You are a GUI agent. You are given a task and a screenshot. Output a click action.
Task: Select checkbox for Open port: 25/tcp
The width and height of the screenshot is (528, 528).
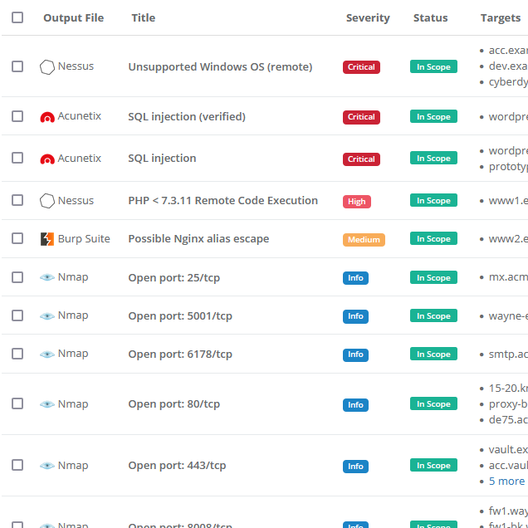point(17,277)
